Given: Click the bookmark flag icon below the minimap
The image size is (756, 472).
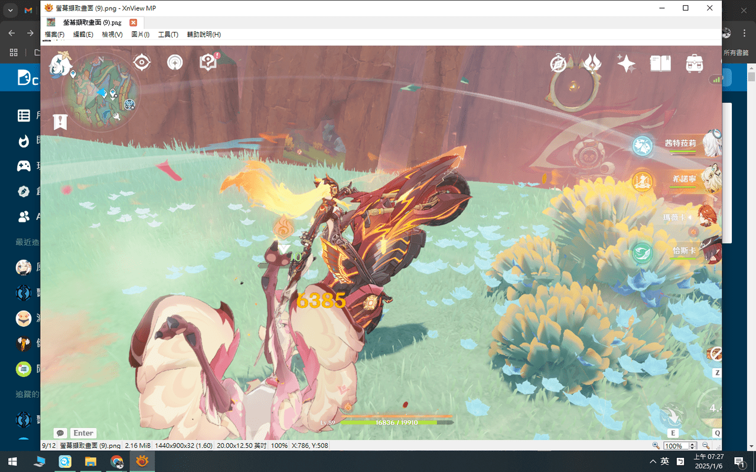Looking at the screenshot, I should click(x=60, y=122).
